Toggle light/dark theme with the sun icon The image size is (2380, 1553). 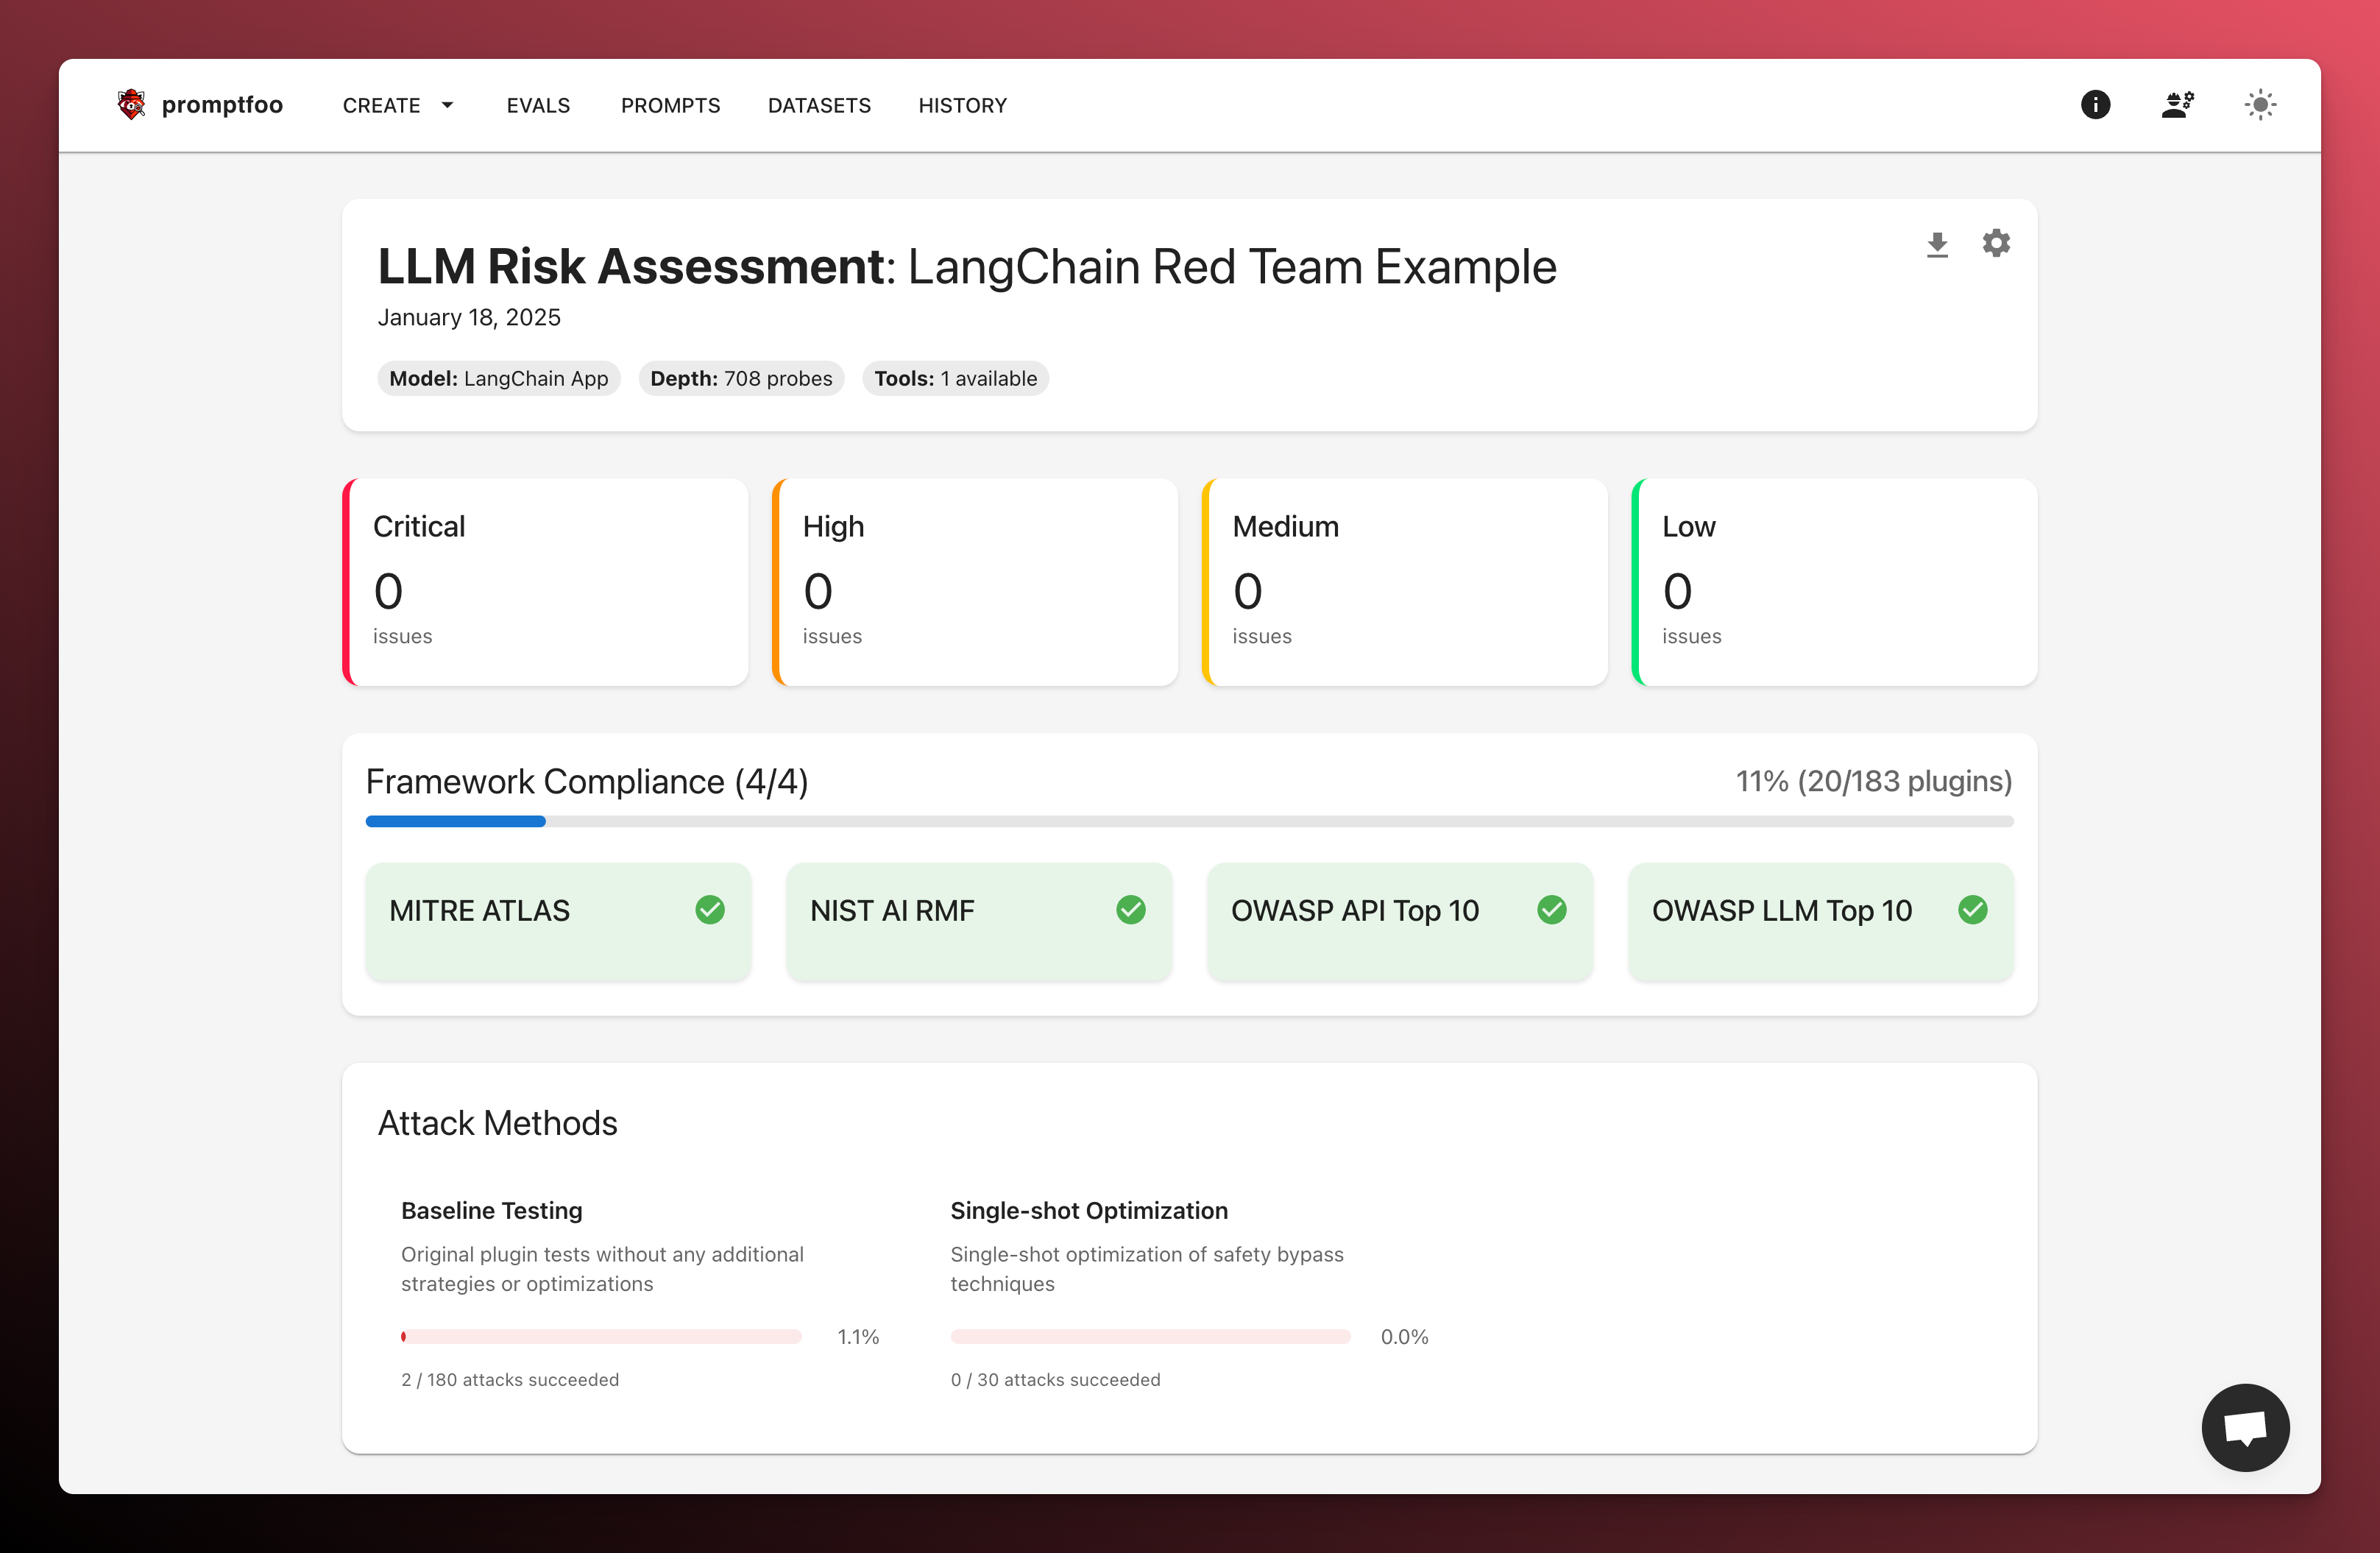coord(2260,104)
